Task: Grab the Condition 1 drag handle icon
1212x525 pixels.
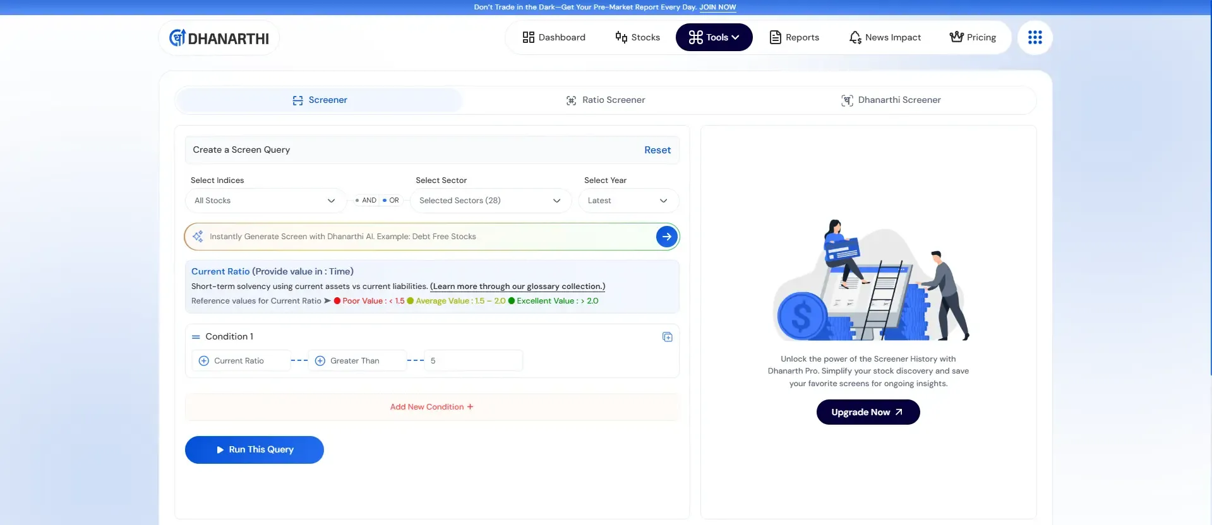Action: (196, 337)
